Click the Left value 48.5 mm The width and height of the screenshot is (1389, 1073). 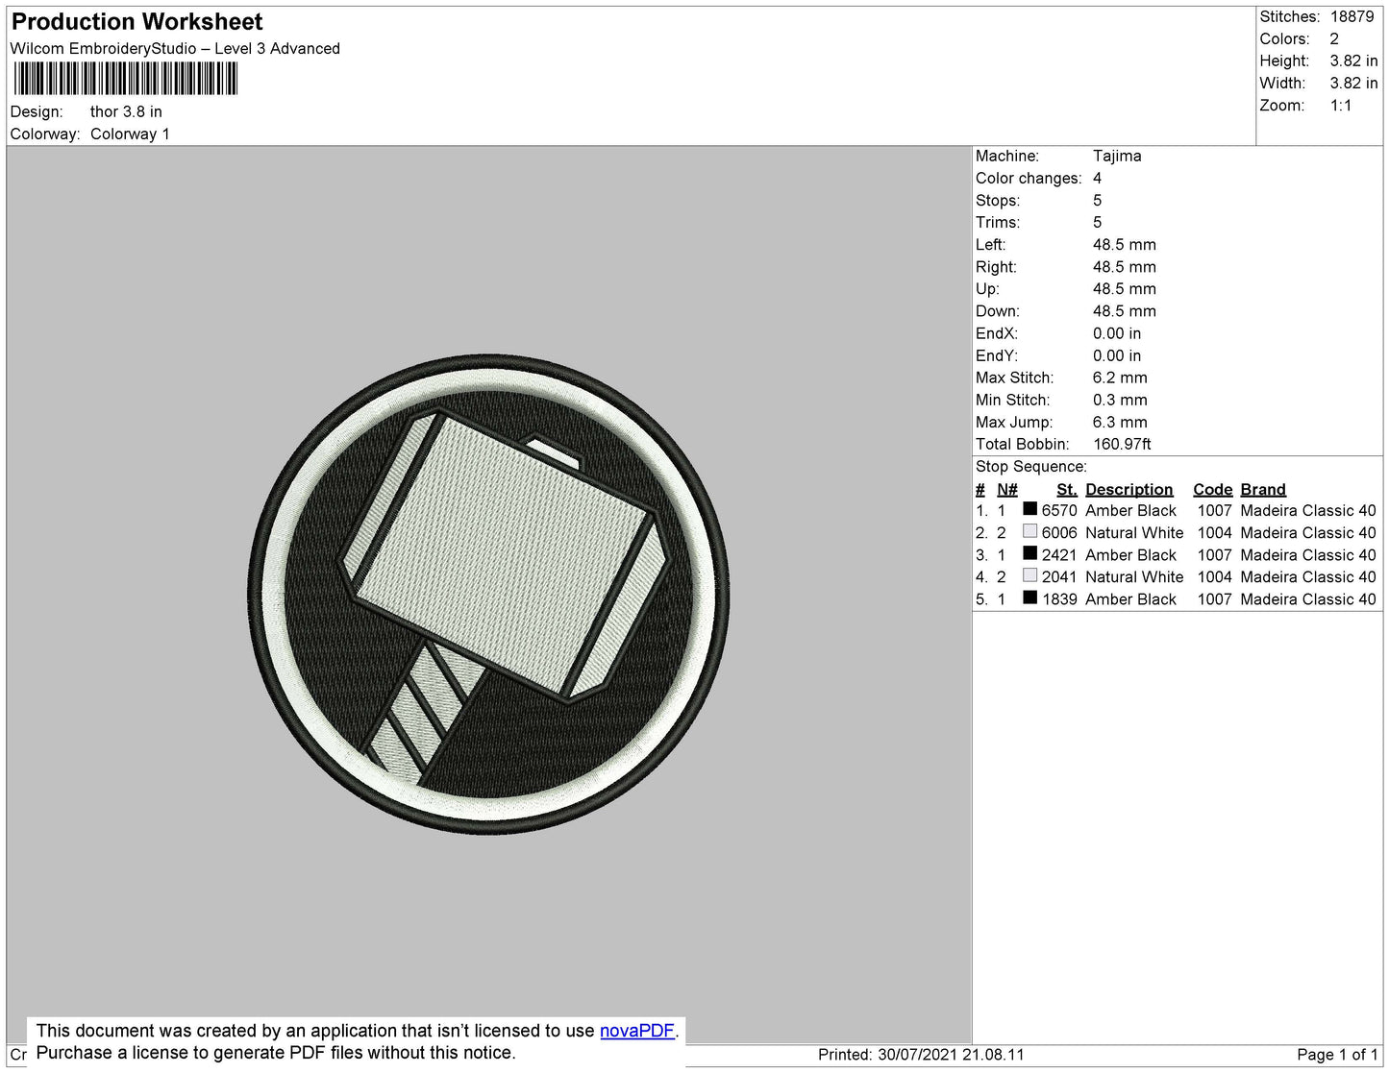(1125, 244)
